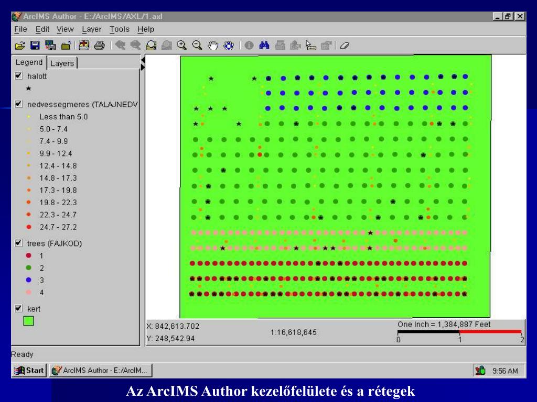
Task: Click the Ready status bar text
Action: pos(22,354)
